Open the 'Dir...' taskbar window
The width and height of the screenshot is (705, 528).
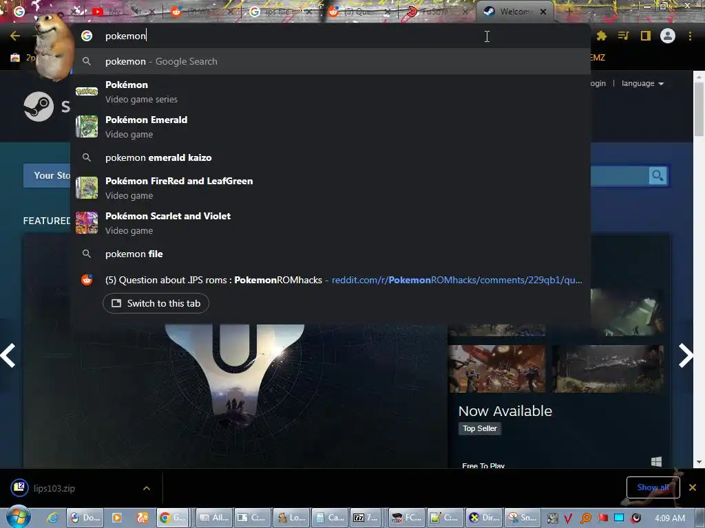tap(485, 518)
